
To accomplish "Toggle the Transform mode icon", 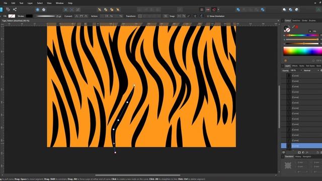I will 140,16.
